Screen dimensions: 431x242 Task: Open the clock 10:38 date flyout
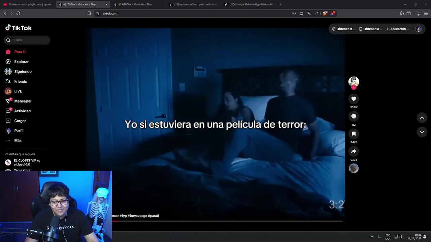click(x=414, y=237)
